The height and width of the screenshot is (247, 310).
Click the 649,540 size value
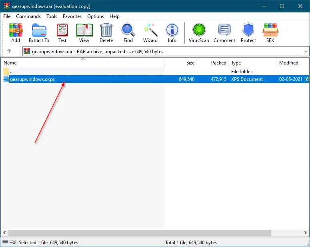[x=187, y=79]
